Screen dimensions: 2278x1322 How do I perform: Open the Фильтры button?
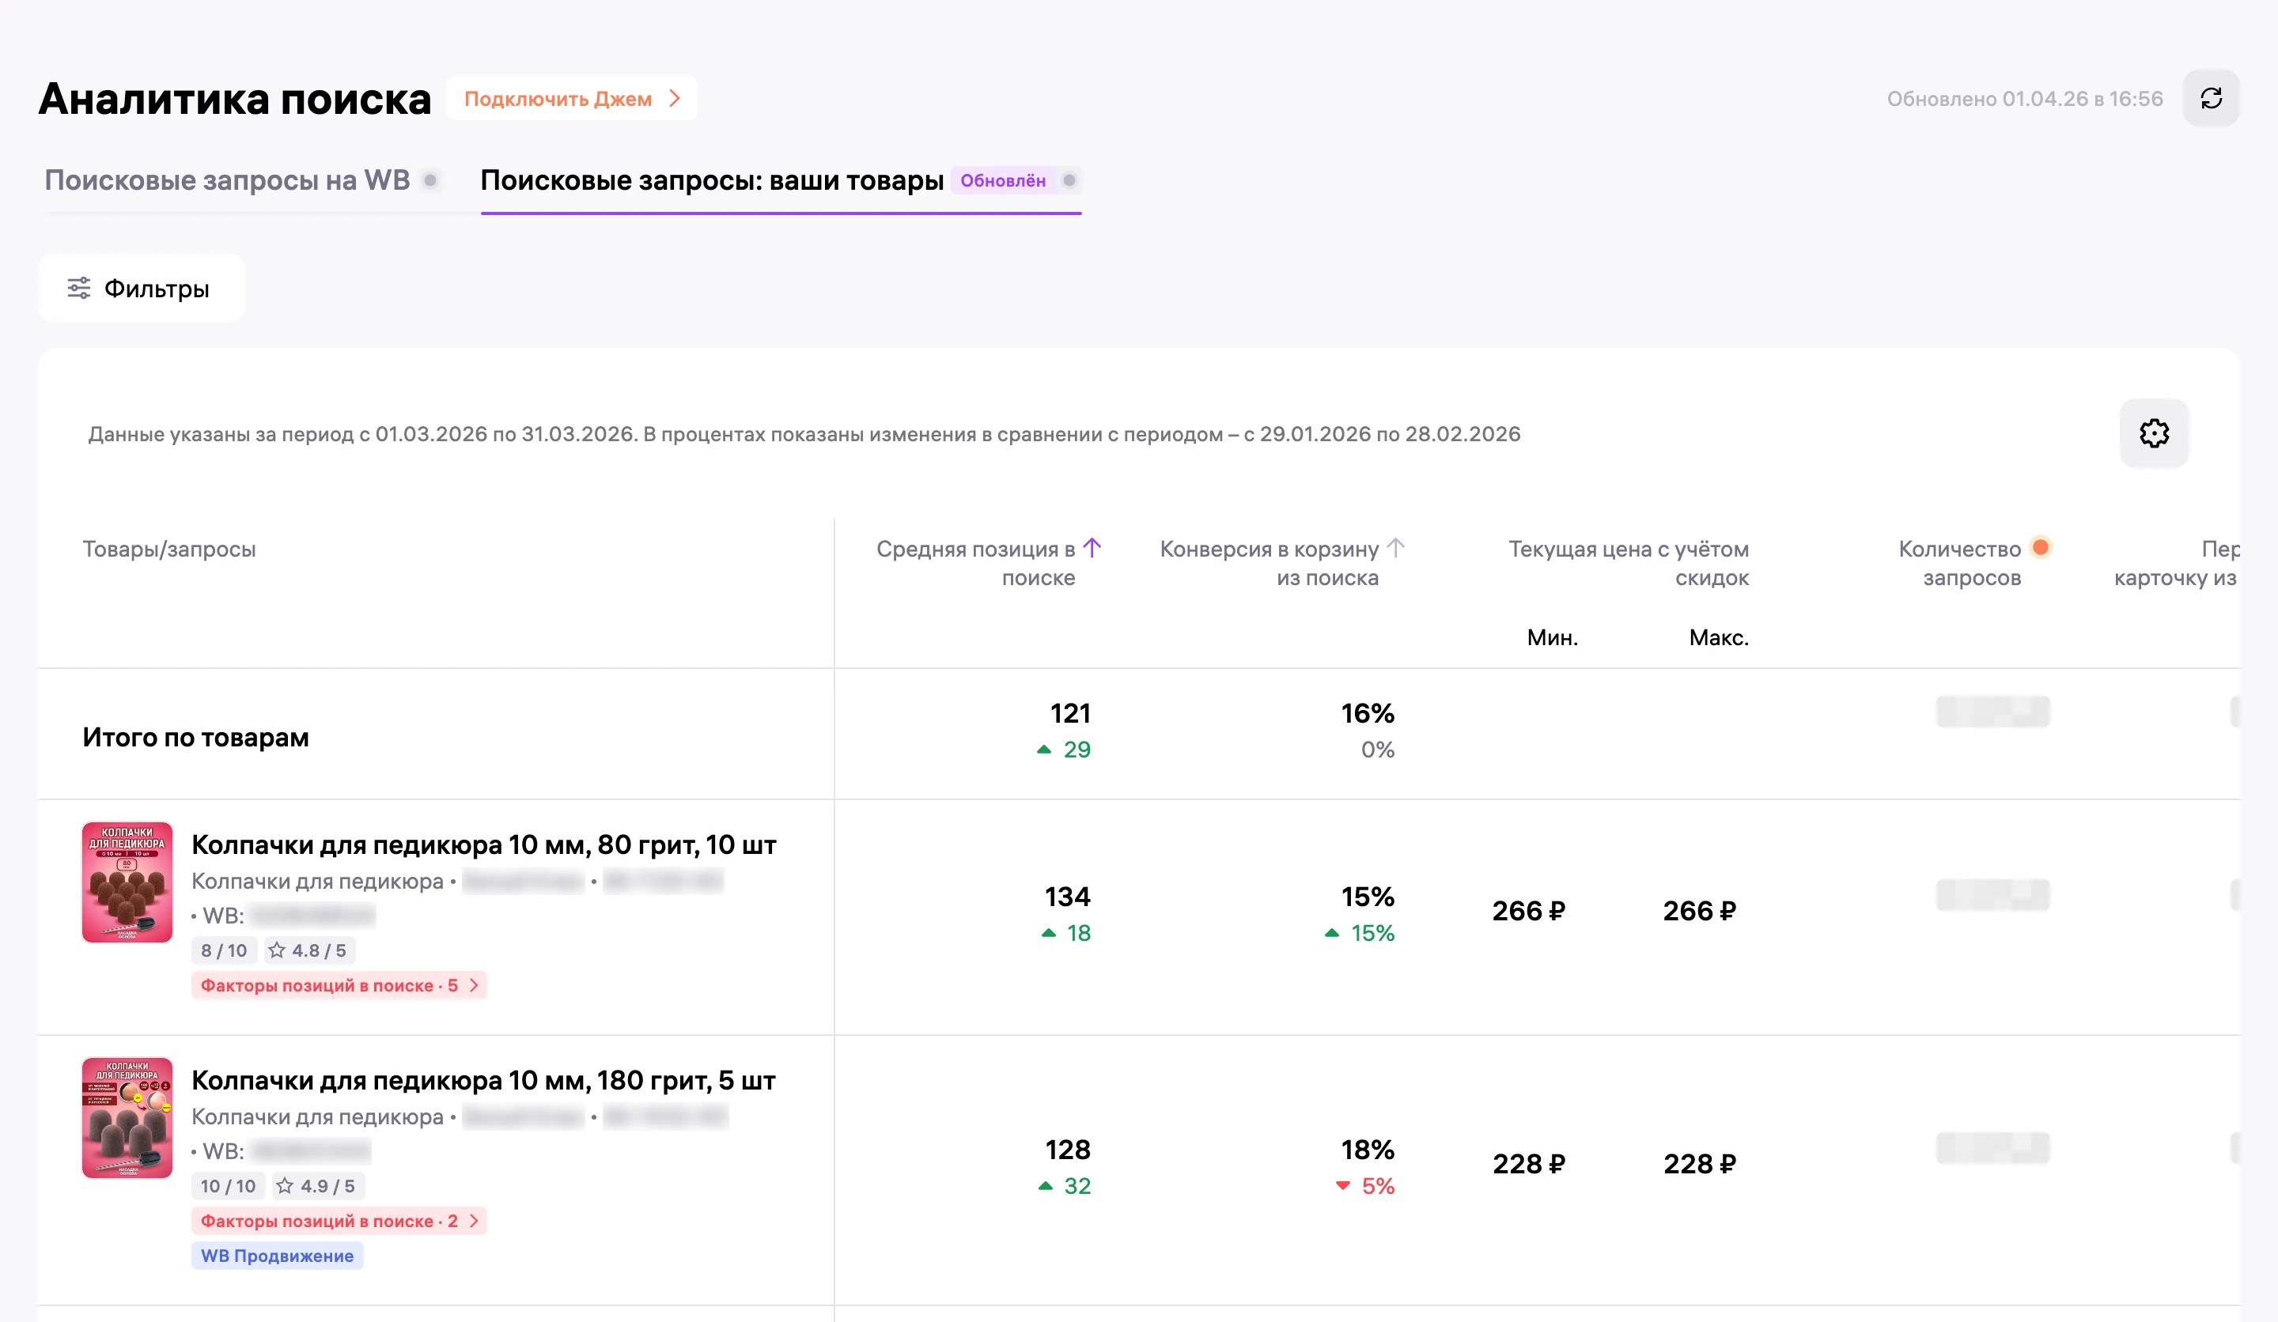pyautogui.click(x=141, y=289)
